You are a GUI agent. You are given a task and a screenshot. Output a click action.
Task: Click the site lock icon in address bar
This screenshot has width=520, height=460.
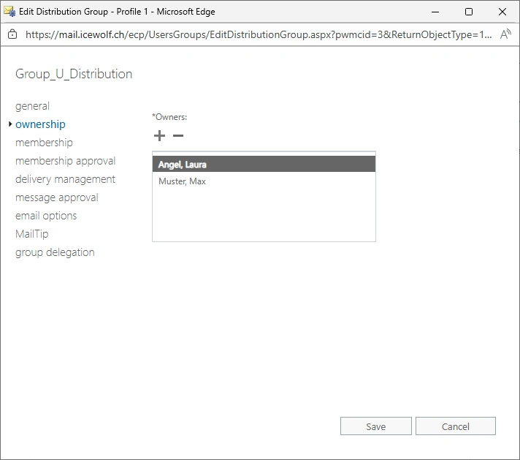pos(12,34)
